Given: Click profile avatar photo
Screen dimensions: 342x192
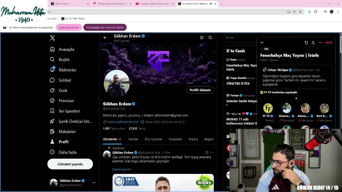Looking at the screenshot, I should point(117,83).
